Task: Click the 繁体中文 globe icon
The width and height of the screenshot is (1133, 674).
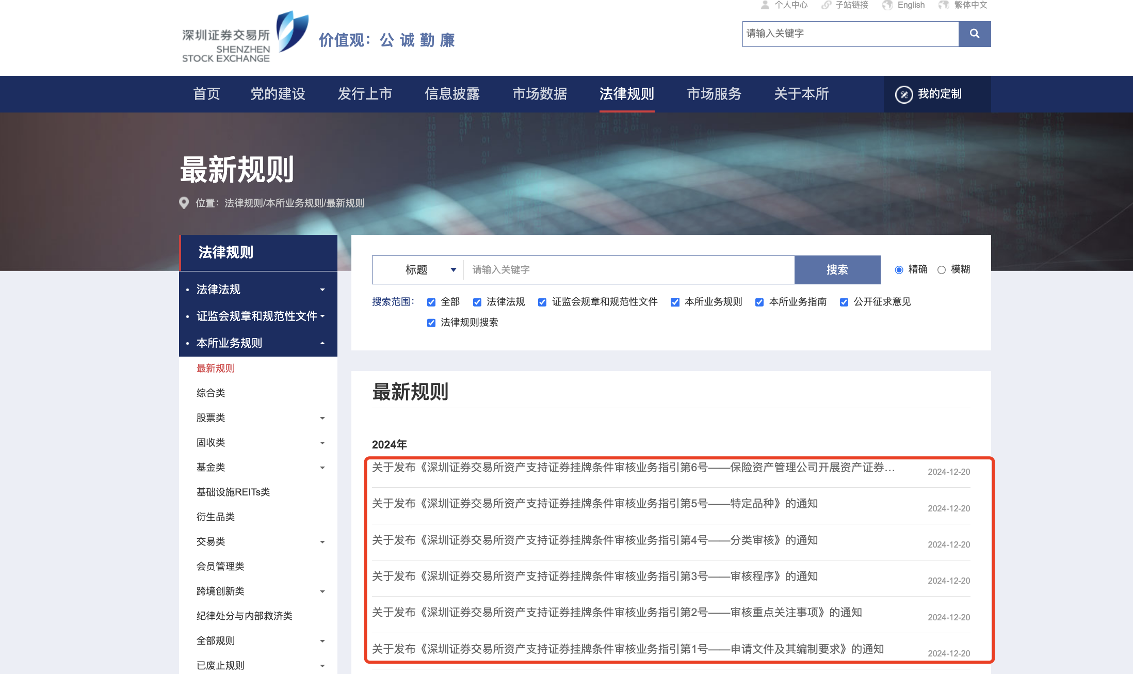Action: click(944, 5)
